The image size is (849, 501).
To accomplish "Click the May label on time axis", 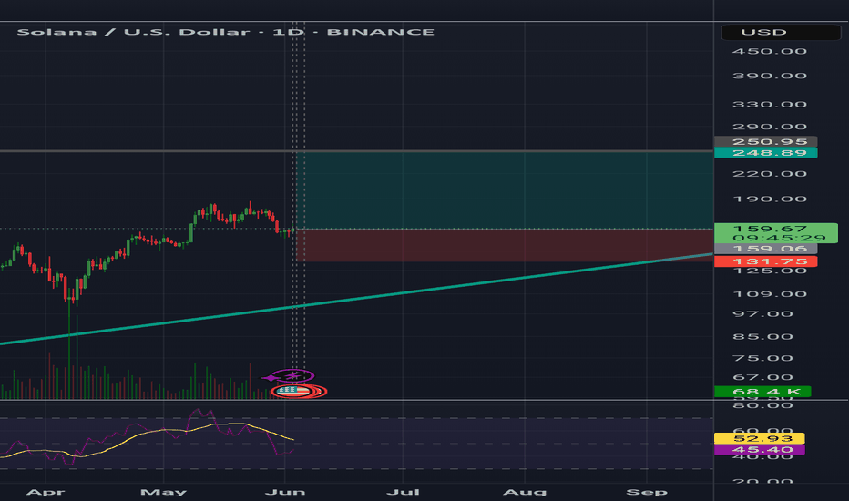I will [164, 492].
